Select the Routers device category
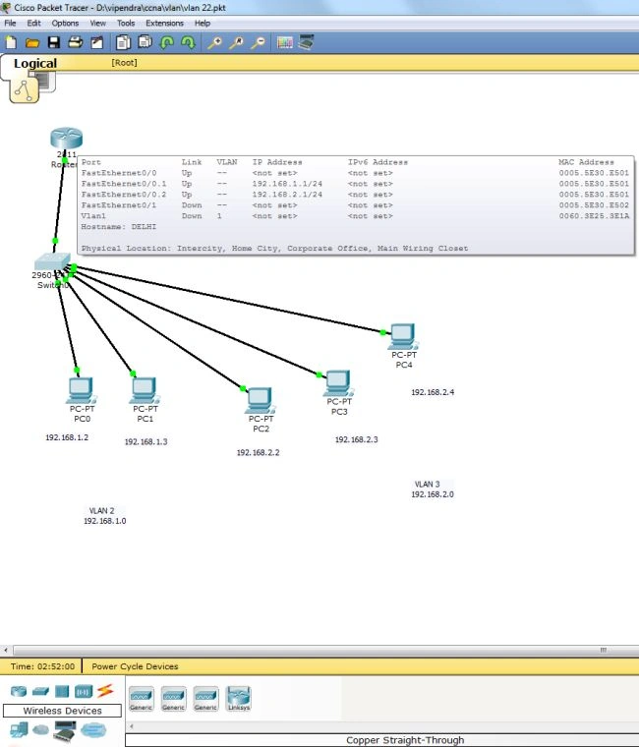 [x=19, y=691]
